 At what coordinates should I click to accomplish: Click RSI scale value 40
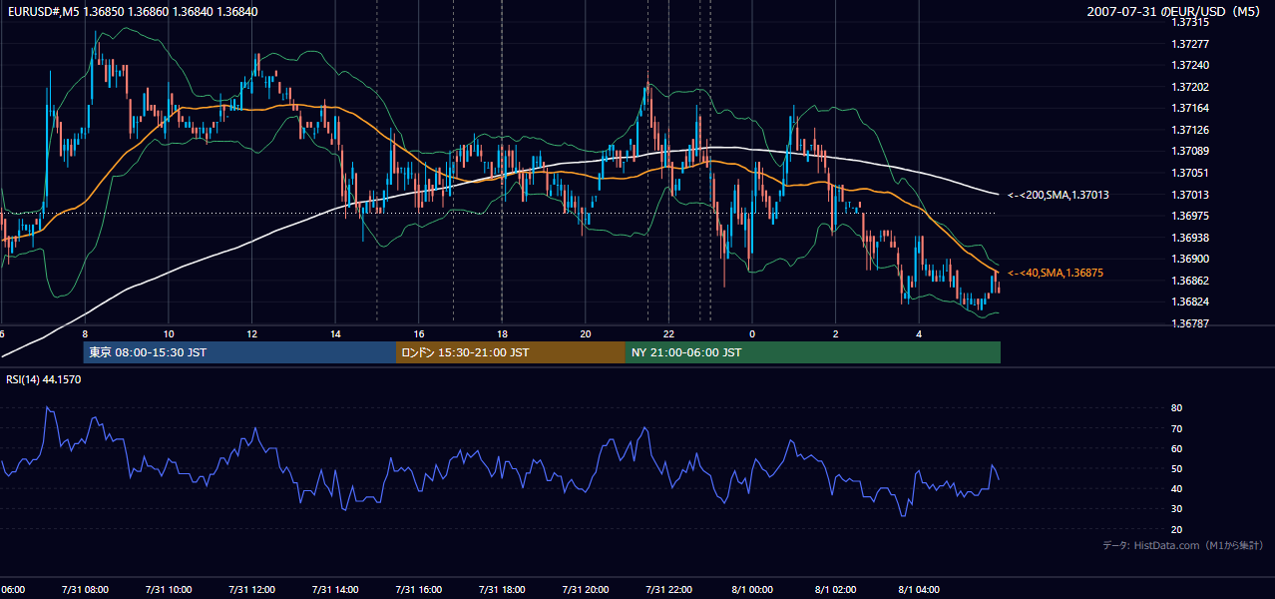tap(1177, 488)
